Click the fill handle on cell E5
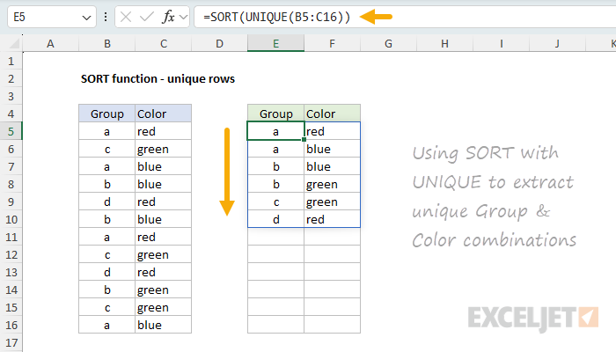Viewport: 616px width, 352px height. [x=304, y=139]
